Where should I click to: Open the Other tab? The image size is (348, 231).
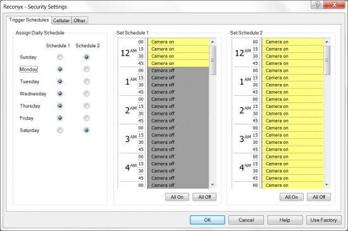click(80, 21)
